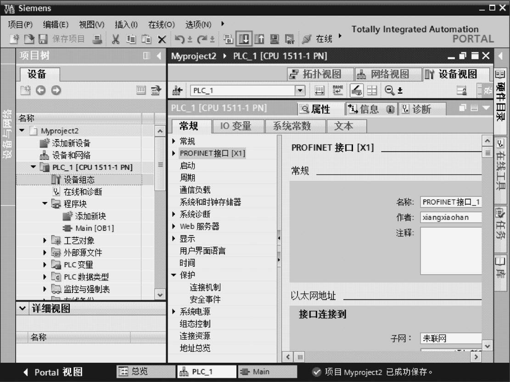Click the print icon in the toolbar
The width and height of the screenshot is (510, 382).
(x=97, y=39)
